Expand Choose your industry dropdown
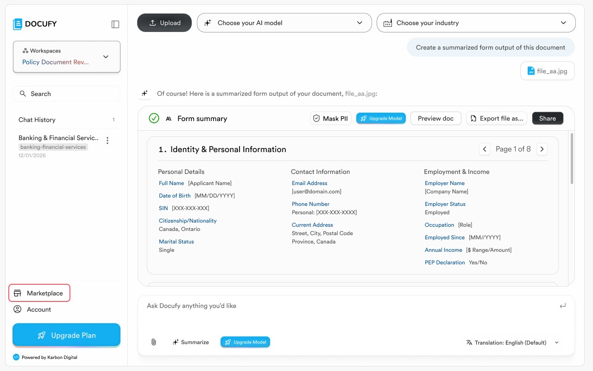Image resolution: width=593 pixels, height=371 pixels. pyautogui.click(x=476, y=23)
